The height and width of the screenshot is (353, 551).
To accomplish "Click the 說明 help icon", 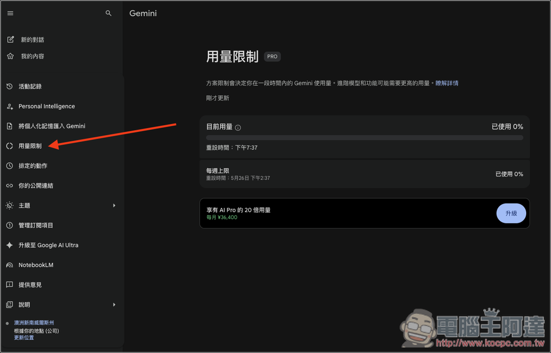I will [9, 304].
